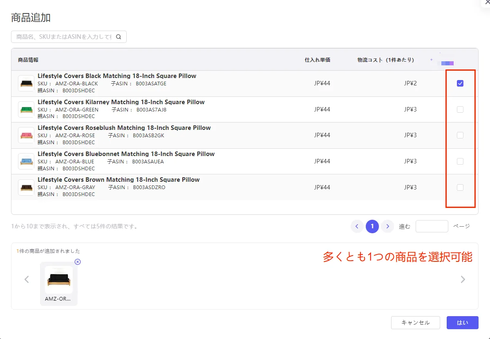The image size is (490, 339).
Task: Click title Lifestyle Covers Bluebonnet Matching pillow
Action: [126, 154]
